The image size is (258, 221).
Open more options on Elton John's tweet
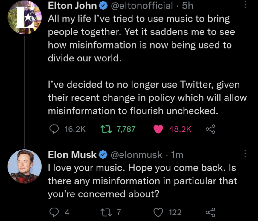245,4
